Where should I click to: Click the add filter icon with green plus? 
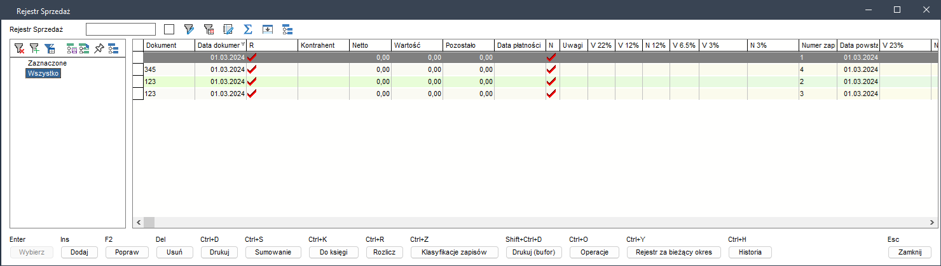(35, 48)
